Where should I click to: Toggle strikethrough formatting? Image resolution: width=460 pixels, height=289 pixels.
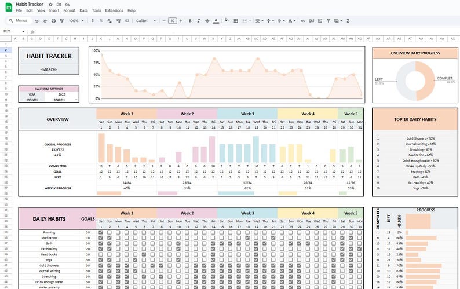pyautogui.click(x=207, y=21)
